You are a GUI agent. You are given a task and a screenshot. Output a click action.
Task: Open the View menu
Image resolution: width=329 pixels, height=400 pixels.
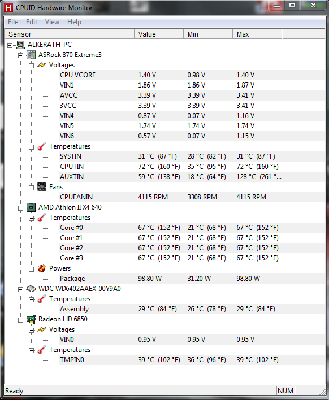[x=53, y=22]
